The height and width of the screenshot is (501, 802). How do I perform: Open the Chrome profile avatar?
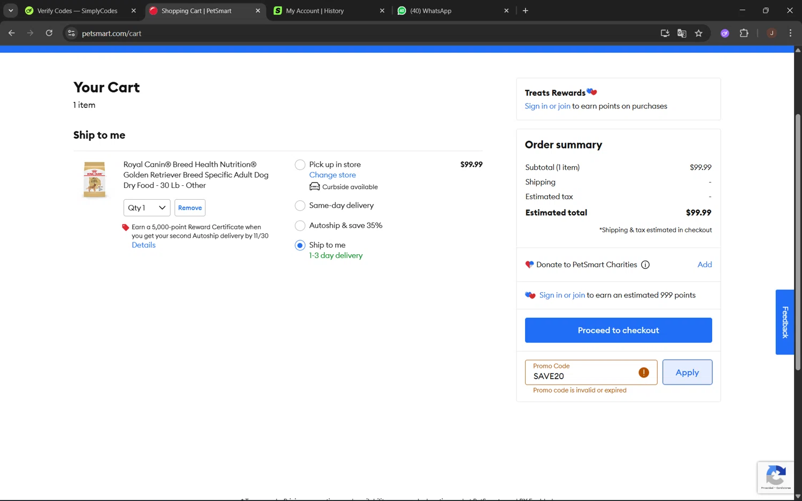click(772, 33)
